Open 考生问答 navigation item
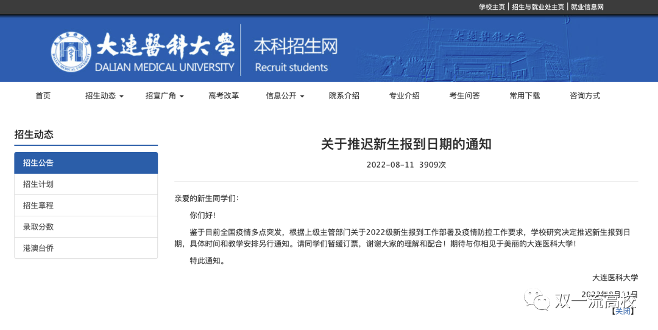This screenshot has width=658, height=330. coord(464,96)
